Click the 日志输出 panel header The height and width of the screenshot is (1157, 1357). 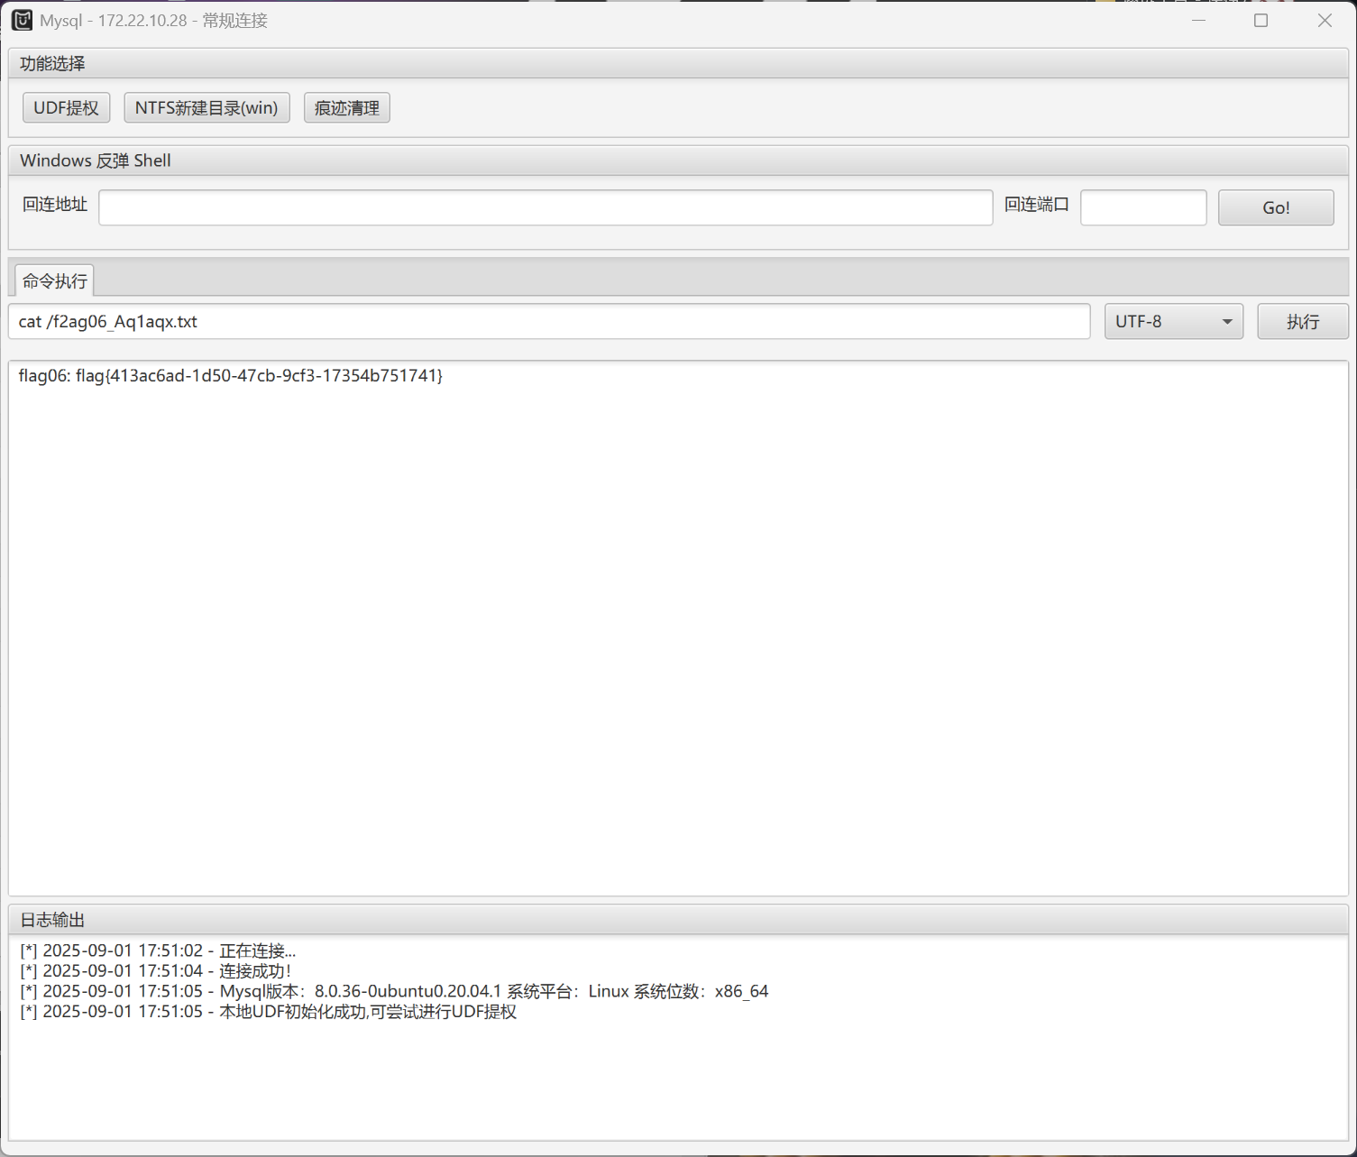tap(52, 920)
